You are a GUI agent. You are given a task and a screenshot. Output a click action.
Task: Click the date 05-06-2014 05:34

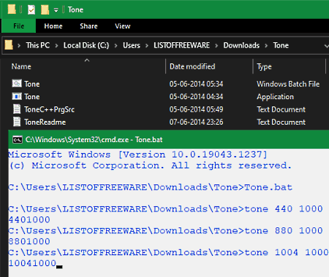(196, 84)
